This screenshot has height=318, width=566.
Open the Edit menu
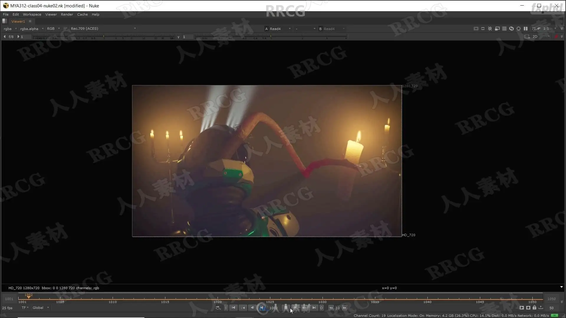pyautogui.click(x=16, y=14)
